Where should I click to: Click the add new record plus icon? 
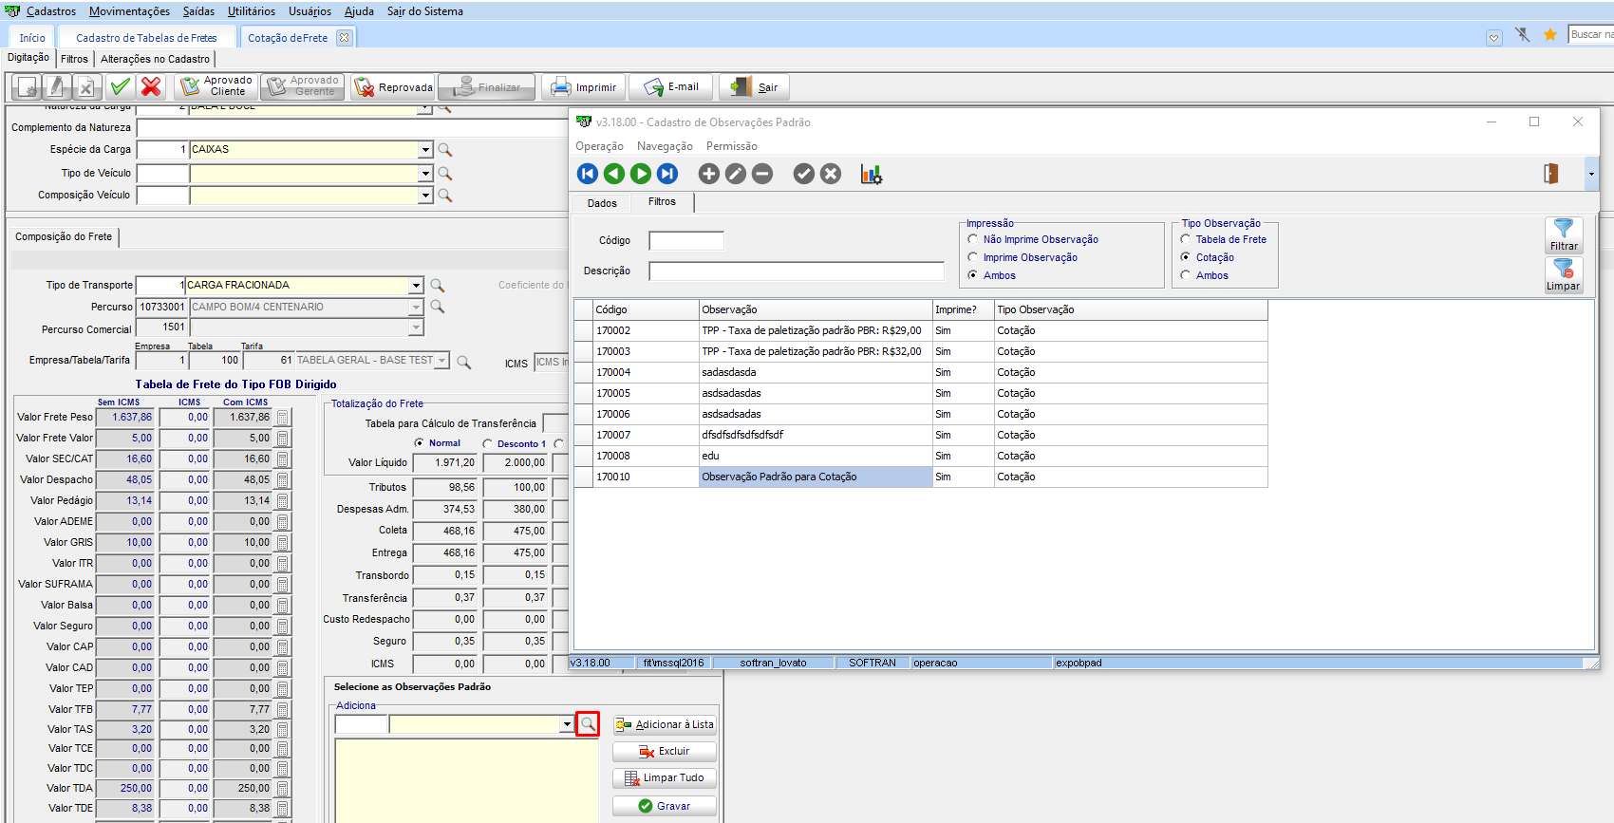tap(708, 174)
